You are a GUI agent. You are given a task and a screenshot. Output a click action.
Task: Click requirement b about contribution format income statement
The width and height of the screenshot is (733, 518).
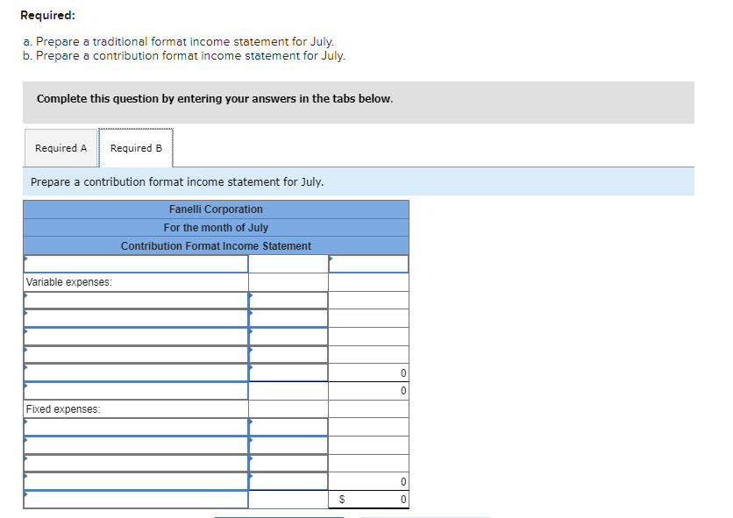tap(184, 55)
